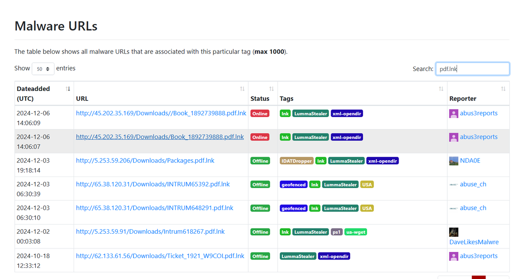Select the date cell 2024-12-02 00:03:08
The height and width of the screenshot is (279, 532).
pos(44,236)
